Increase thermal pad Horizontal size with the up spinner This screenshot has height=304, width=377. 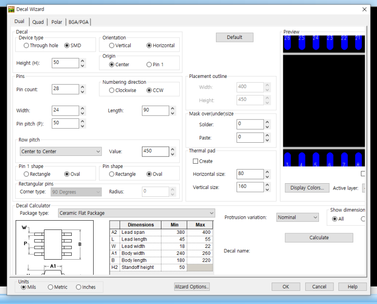pyautogui.click(x=267, y=171)
